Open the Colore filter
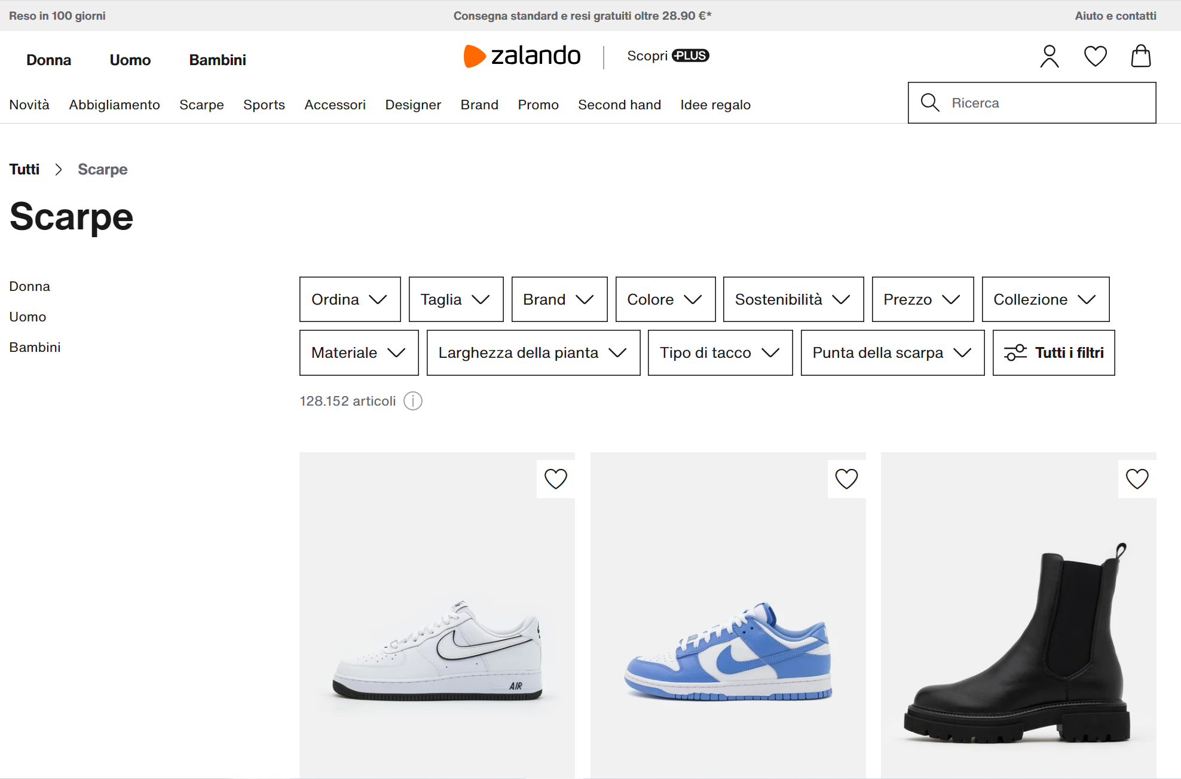 point(666,299)
